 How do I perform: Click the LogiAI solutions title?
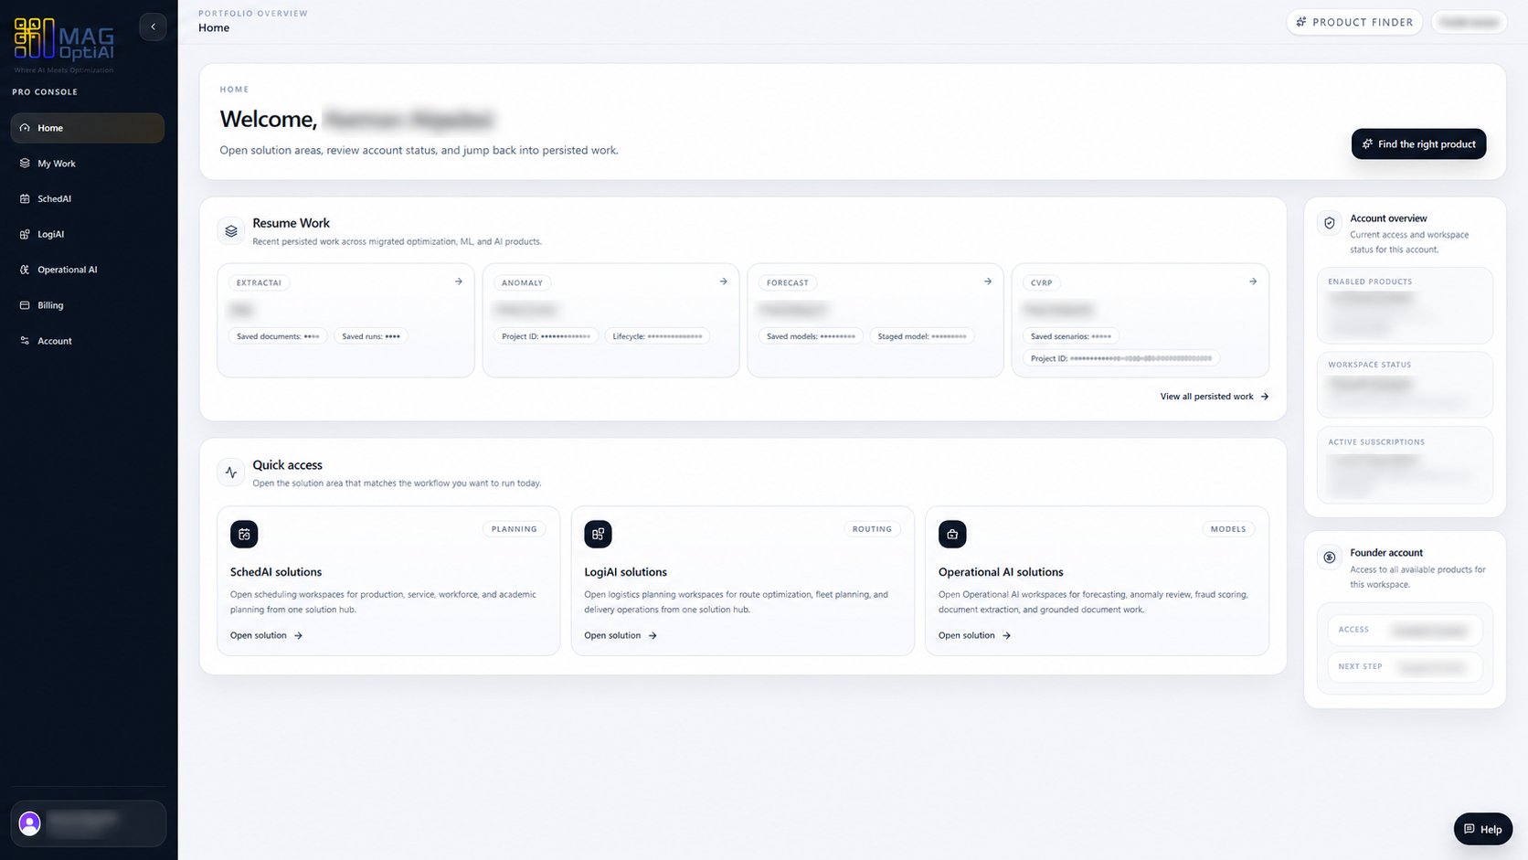click(x=625, y=572)
